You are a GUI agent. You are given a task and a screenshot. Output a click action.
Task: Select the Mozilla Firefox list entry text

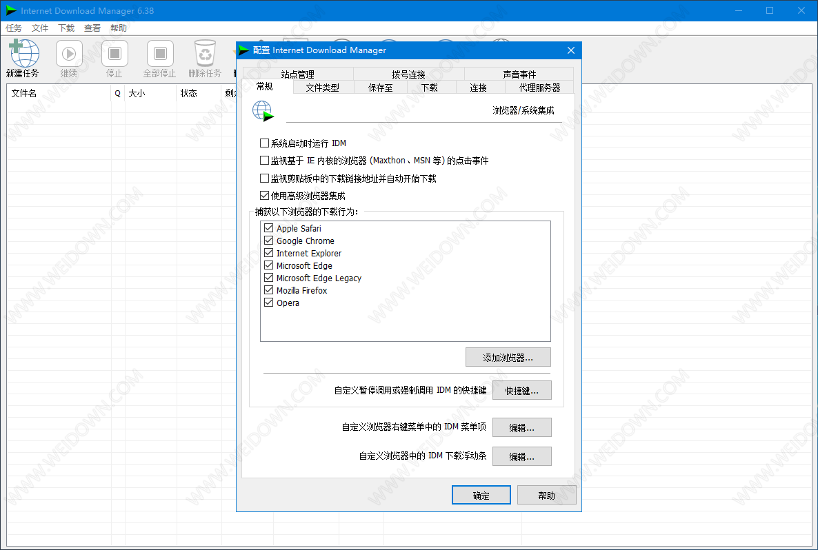[301, 290]
